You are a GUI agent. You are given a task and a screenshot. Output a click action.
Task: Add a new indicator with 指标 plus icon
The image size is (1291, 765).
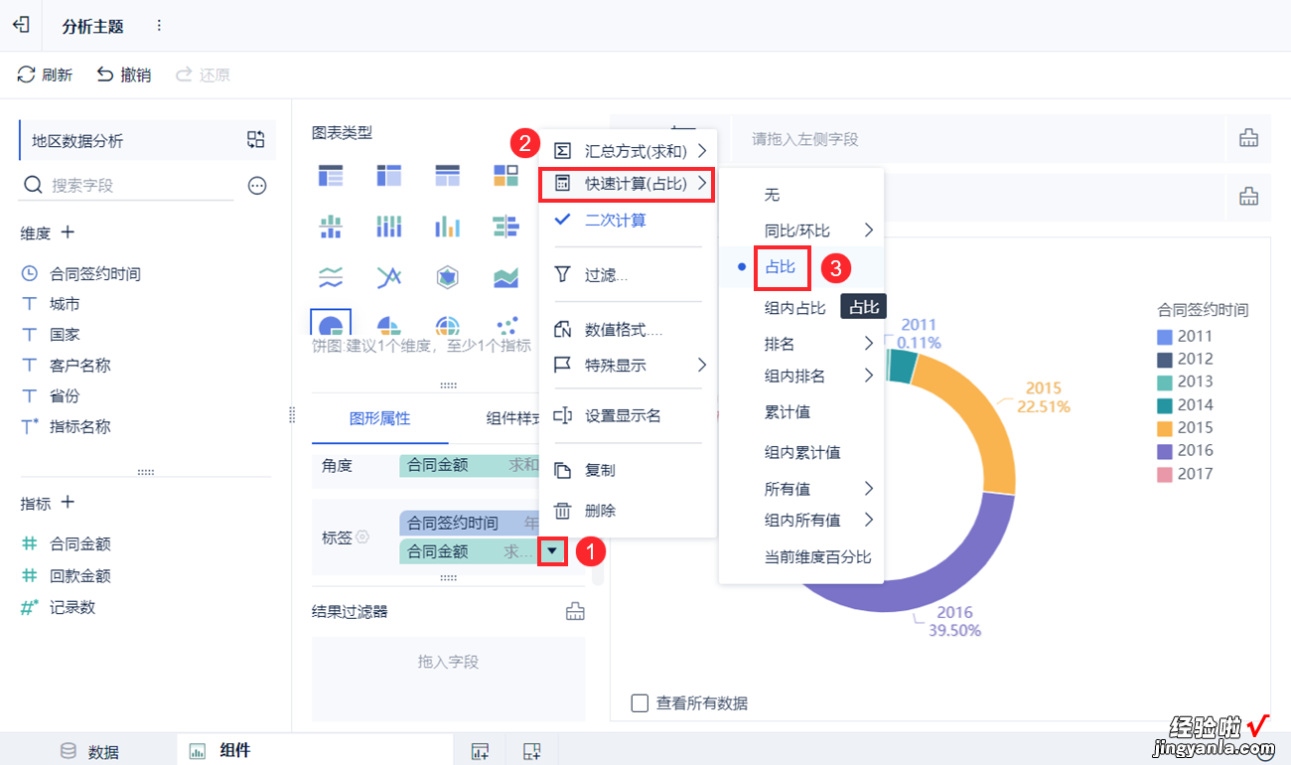point(68,503)
